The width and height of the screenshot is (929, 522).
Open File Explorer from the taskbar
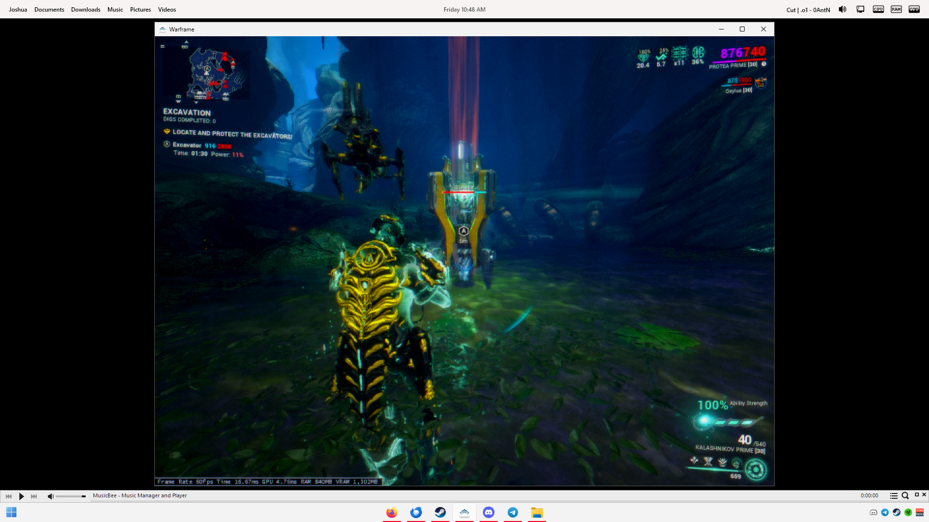[537, 512]
